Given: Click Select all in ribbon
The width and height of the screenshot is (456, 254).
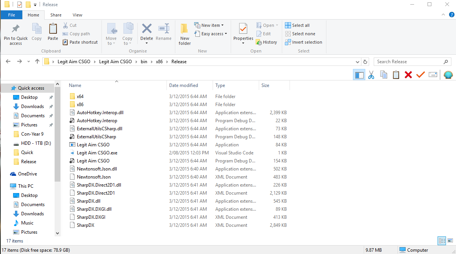Looking at the screenshot, I should [297, 26].
